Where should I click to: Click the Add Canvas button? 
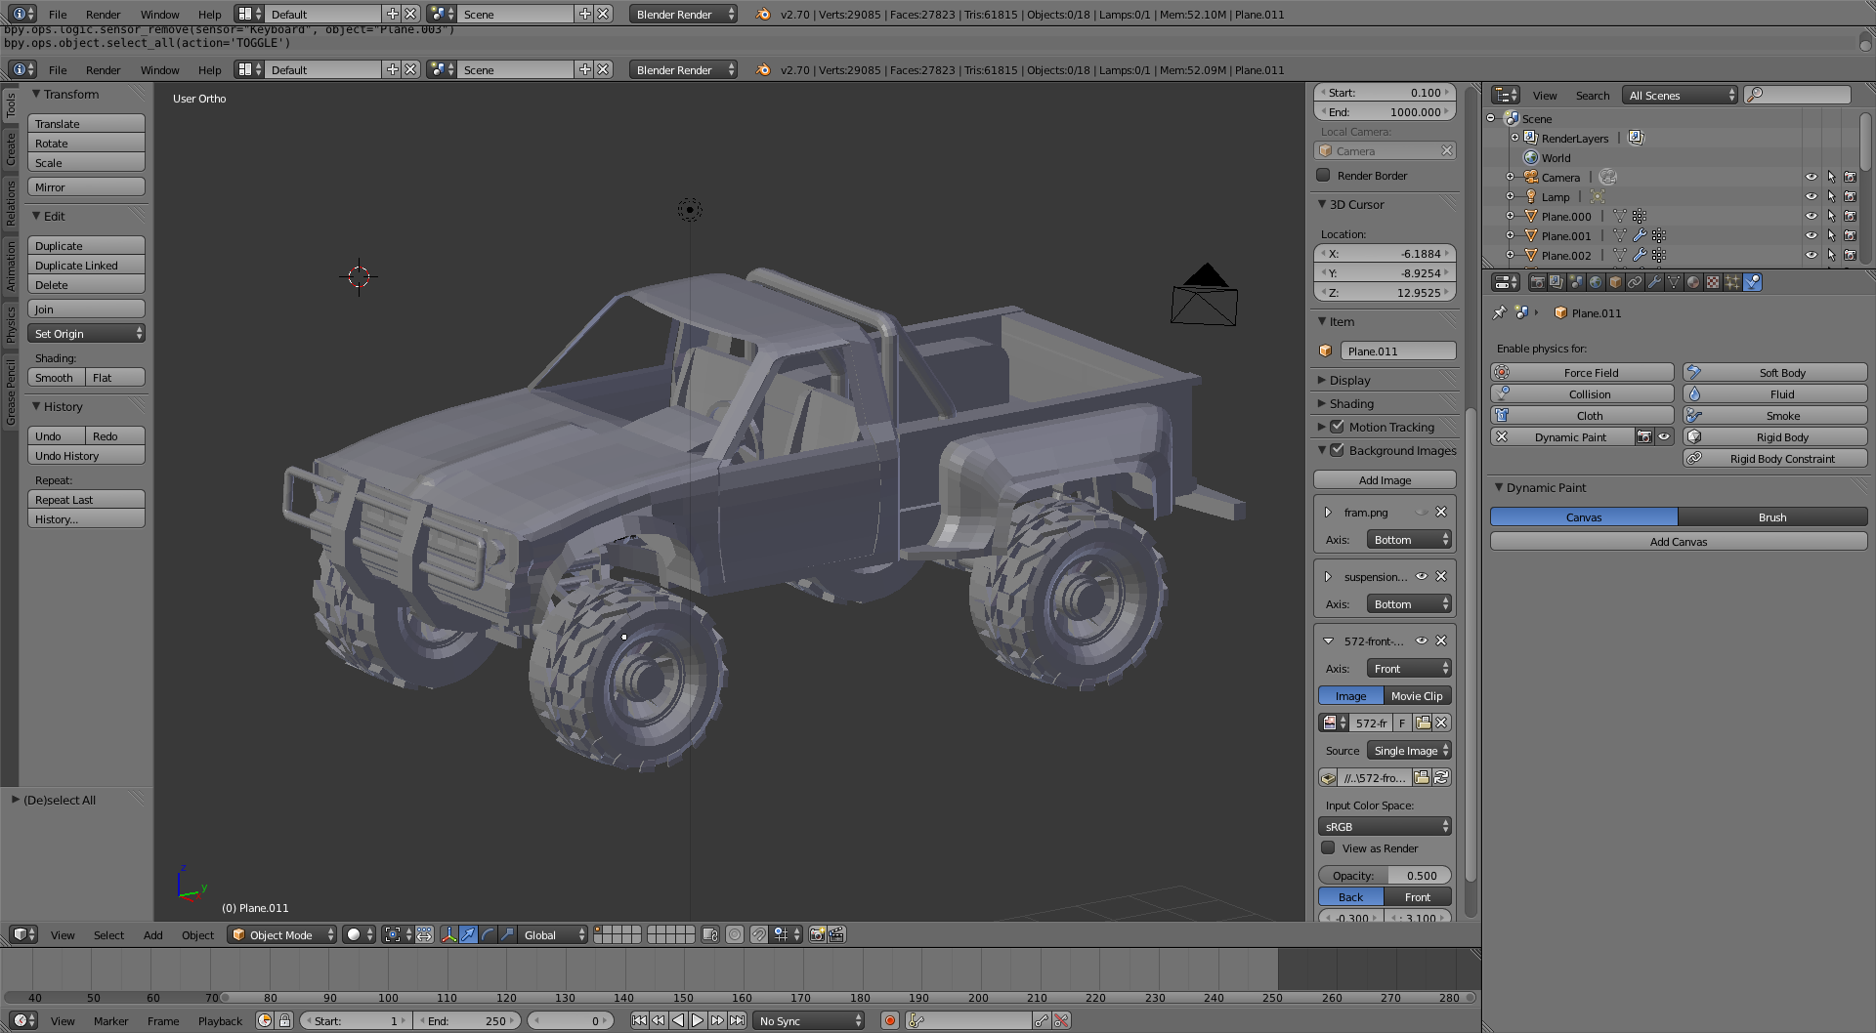pos(1678,542)
